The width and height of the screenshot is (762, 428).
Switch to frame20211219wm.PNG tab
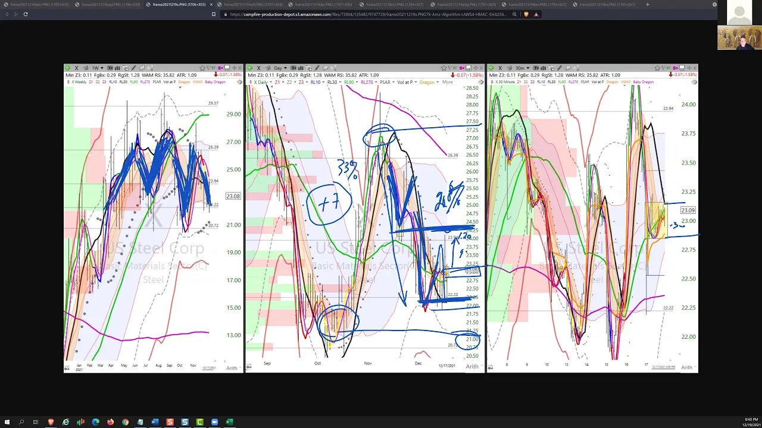(x=36, y=4)
